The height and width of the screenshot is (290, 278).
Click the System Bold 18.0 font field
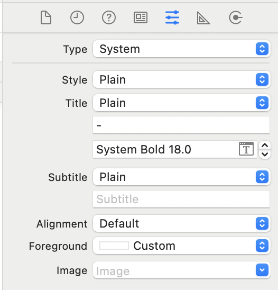pyautogui.click(x=175, y=149)
